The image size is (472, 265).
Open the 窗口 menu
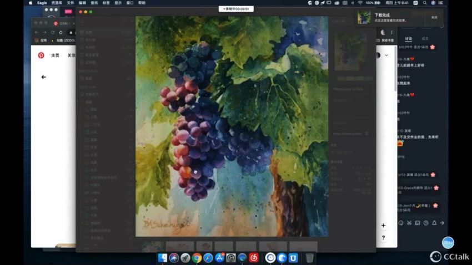pyautogui.click(x=130, y=3)
